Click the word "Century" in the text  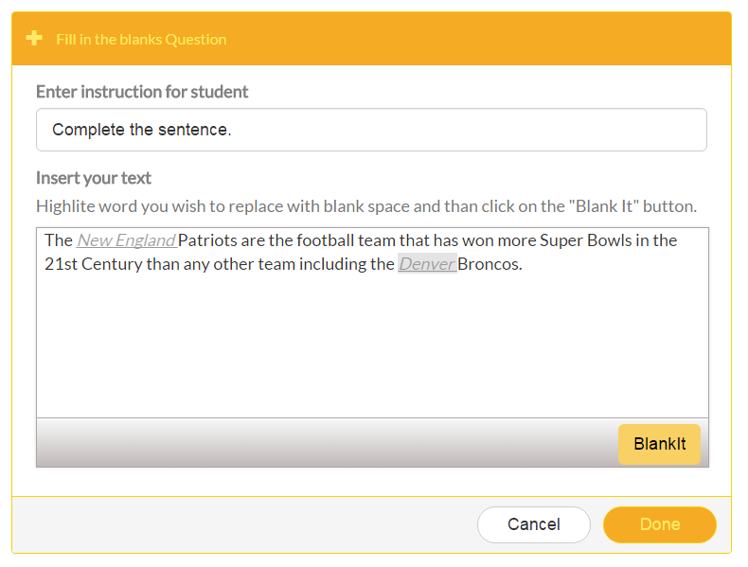coord(112,264)
